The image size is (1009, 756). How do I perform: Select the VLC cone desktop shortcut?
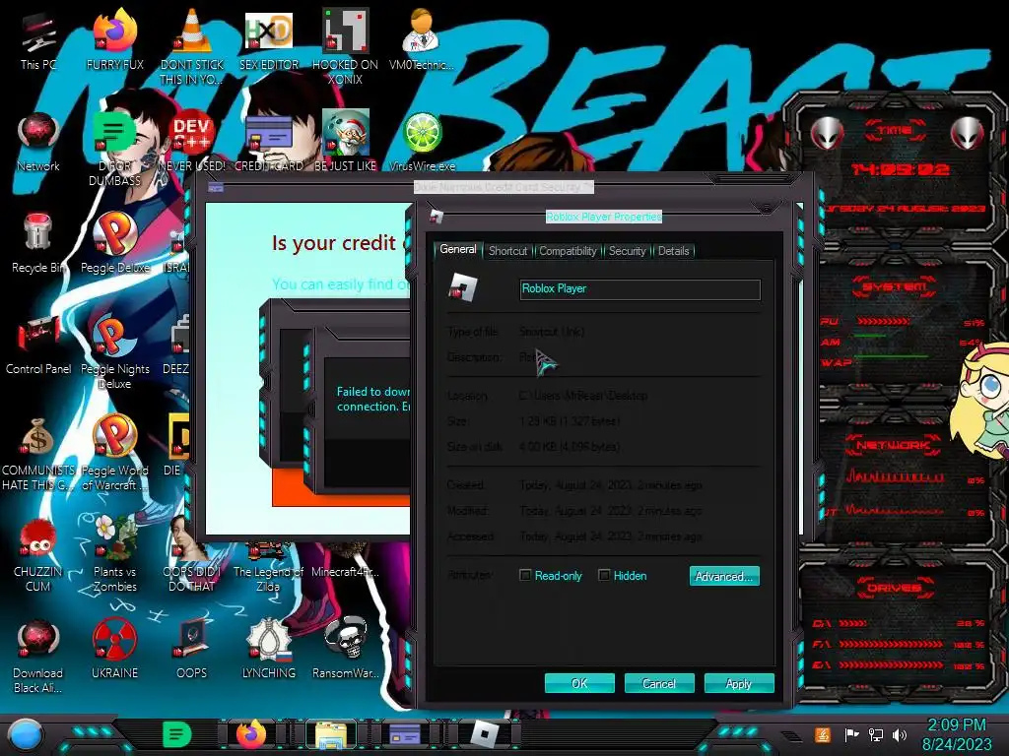point(192,46)
